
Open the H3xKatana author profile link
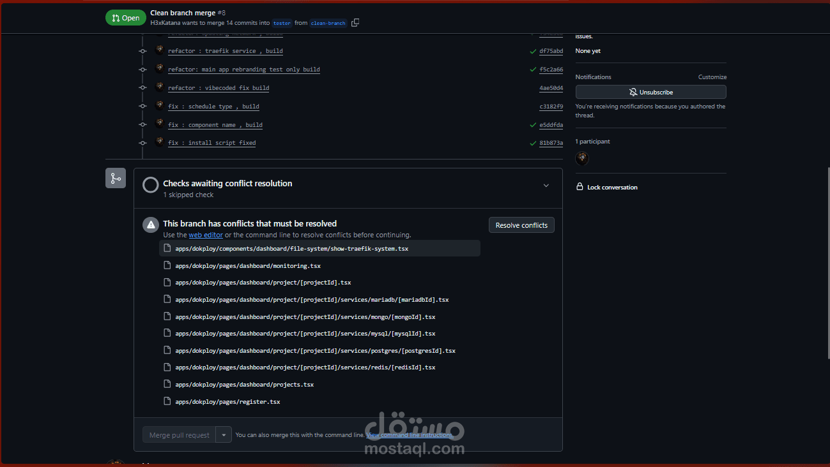coord(165,23)
